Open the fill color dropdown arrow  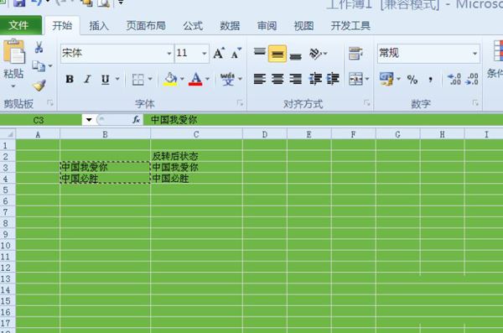tap(182, 79)
